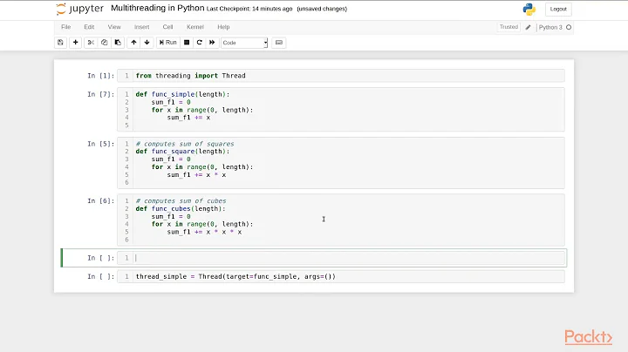Cut selected cells with scissors icon
This screenshot has width=628, height=352.
click(x=91, y=43)
